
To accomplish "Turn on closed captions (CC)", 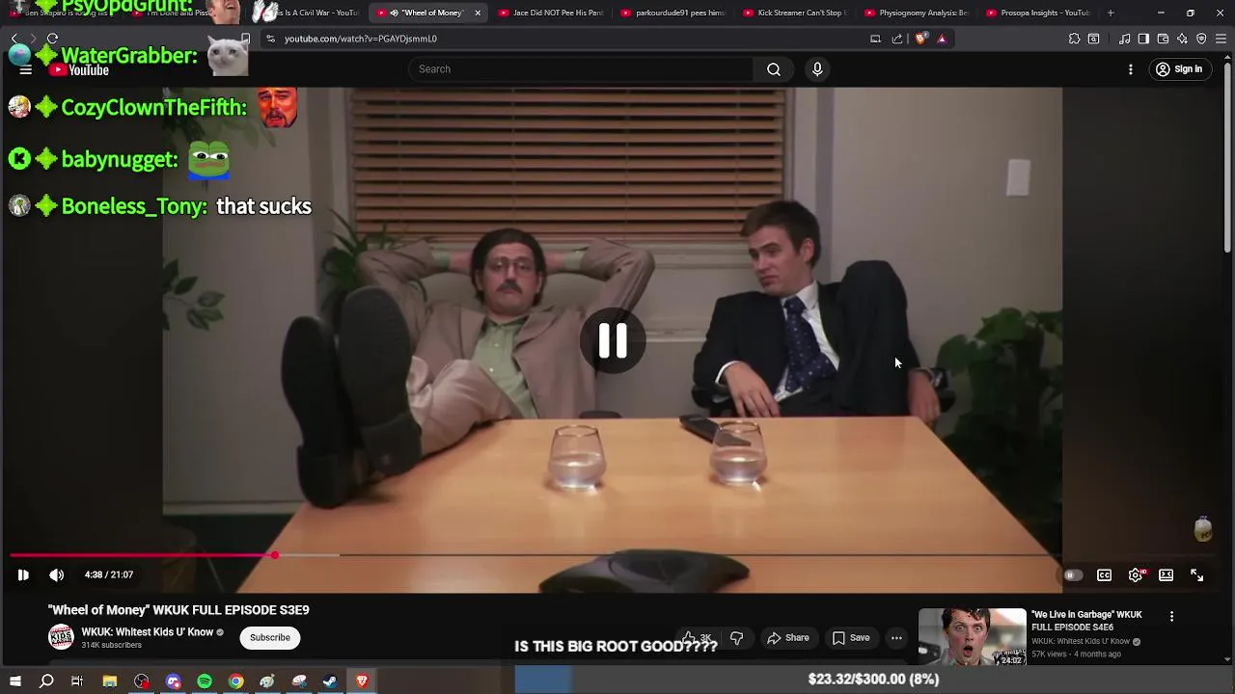I will point(1104,575).
